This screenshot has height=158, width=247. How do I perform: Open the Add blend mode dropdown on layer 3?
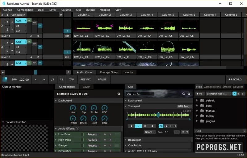pos(21,21)
